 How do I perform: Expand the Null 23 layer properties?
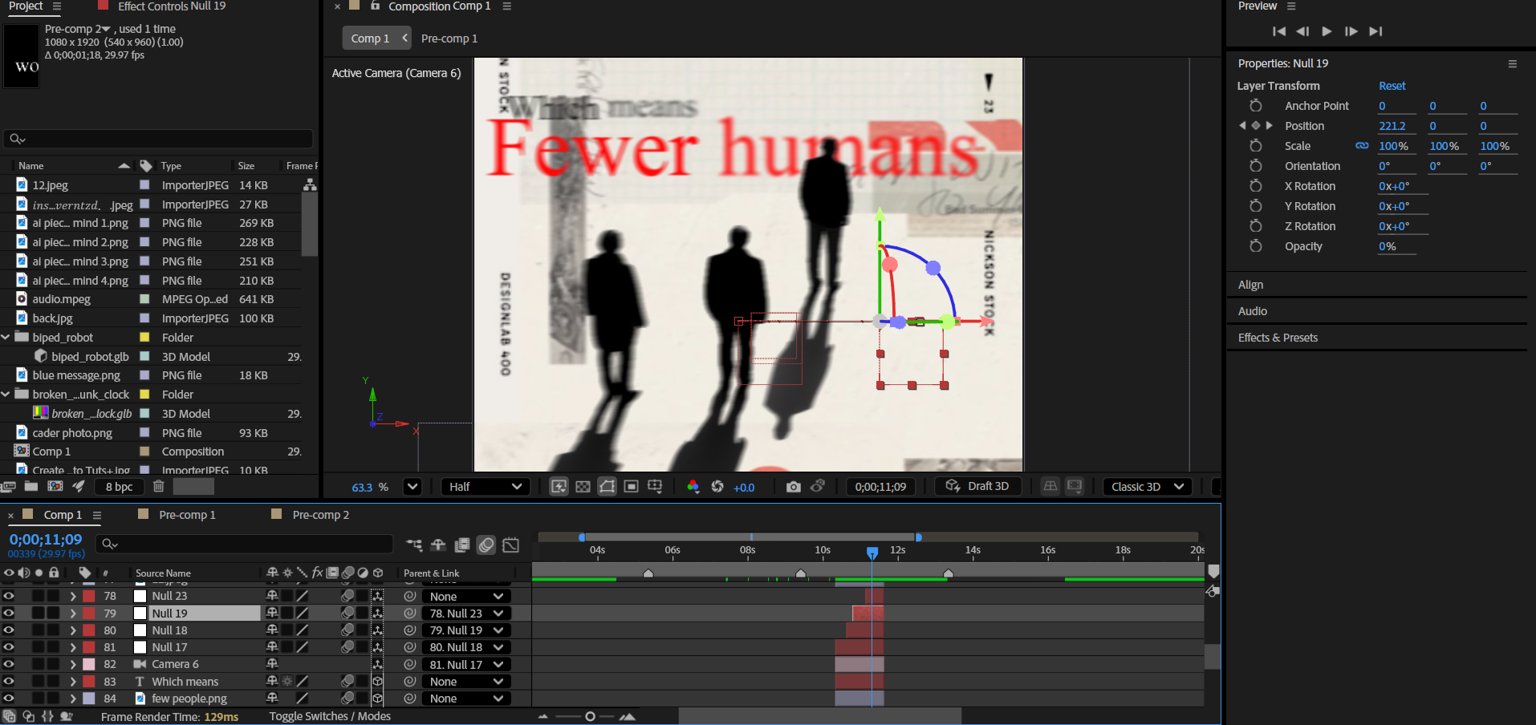73,597
